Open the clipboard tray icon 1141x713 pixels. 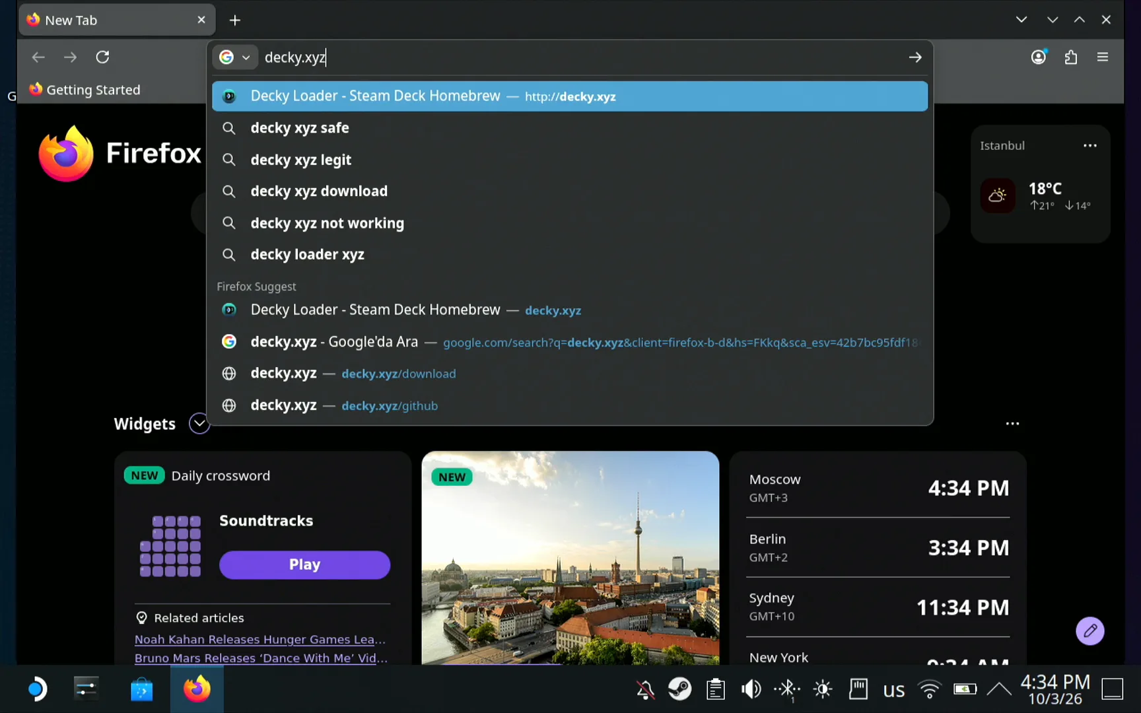(716, 689)
